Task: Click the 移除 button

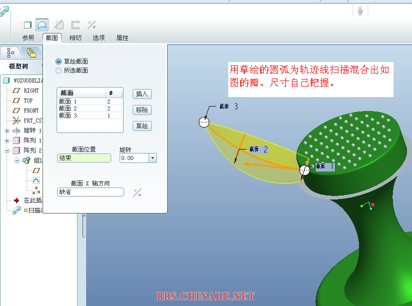Action: point(142,109)
